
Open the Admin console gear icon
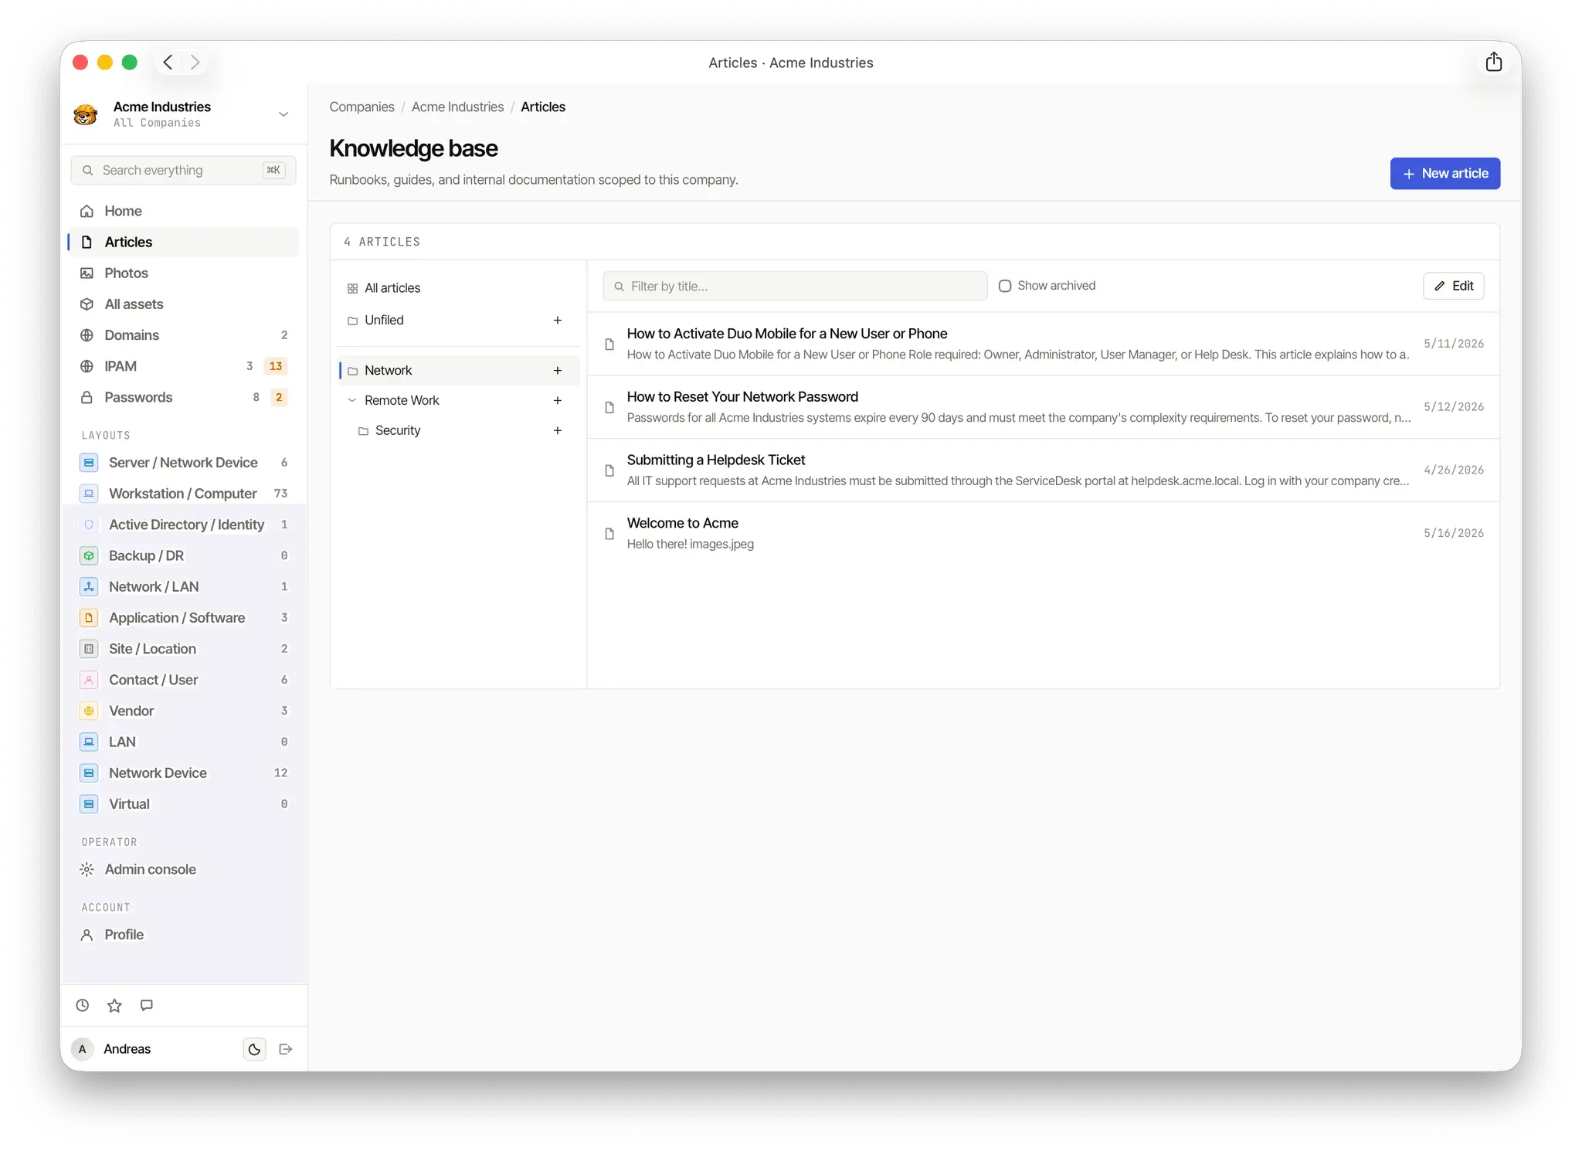(x=87, y=869)
